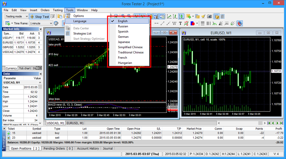The width and height of the screenshot is (286, 159).
Task: Open Pending Orders tab
Action: pyautogui.click(x=58, y=148)
